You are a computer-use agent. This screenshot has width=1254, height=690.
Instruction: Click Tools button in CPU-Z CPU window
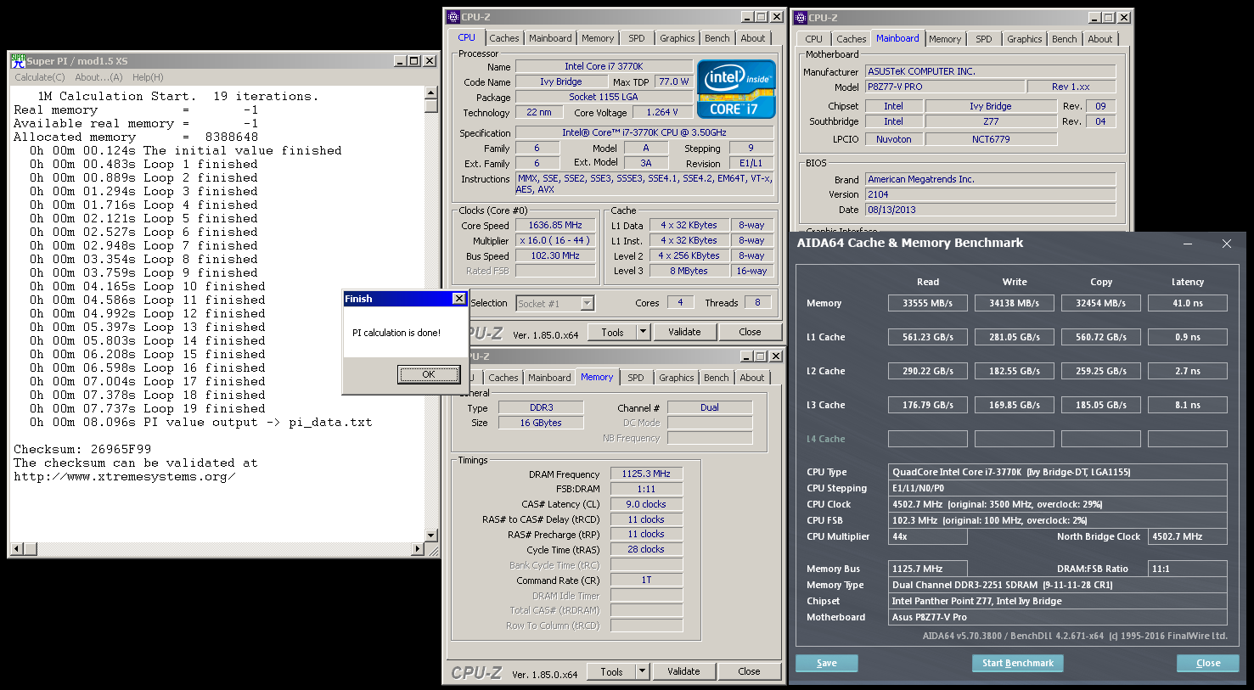coord(613,332)
